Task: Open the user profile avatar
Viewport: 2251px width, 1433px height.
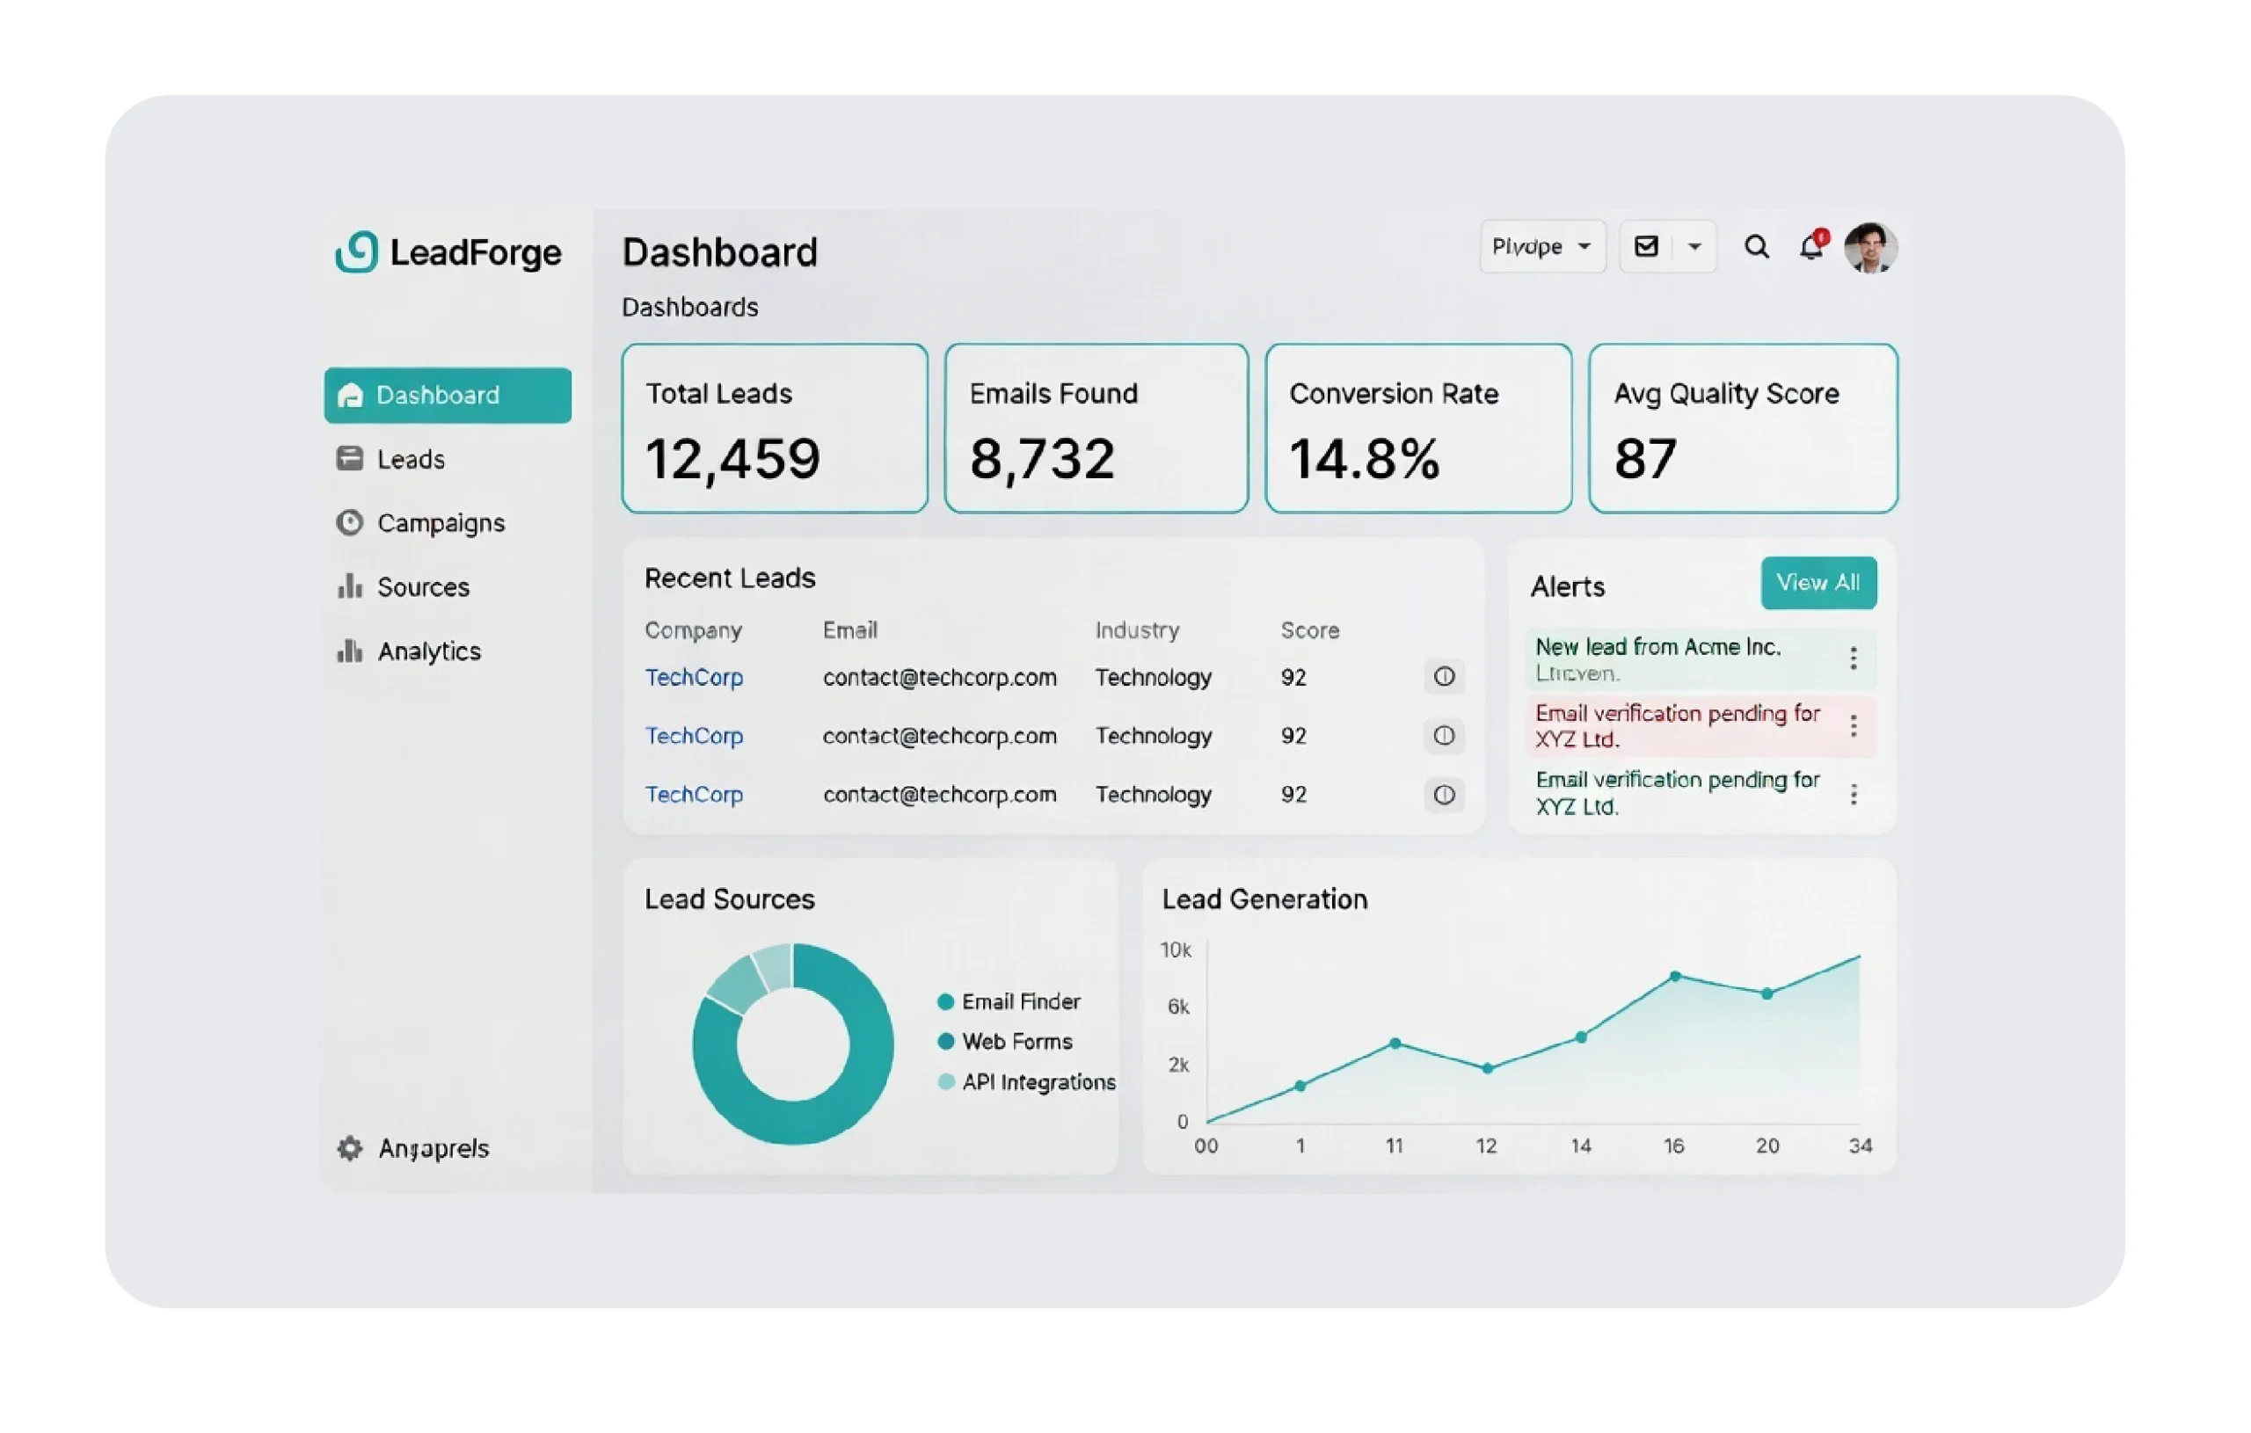Action: [x=1870, y=248]
